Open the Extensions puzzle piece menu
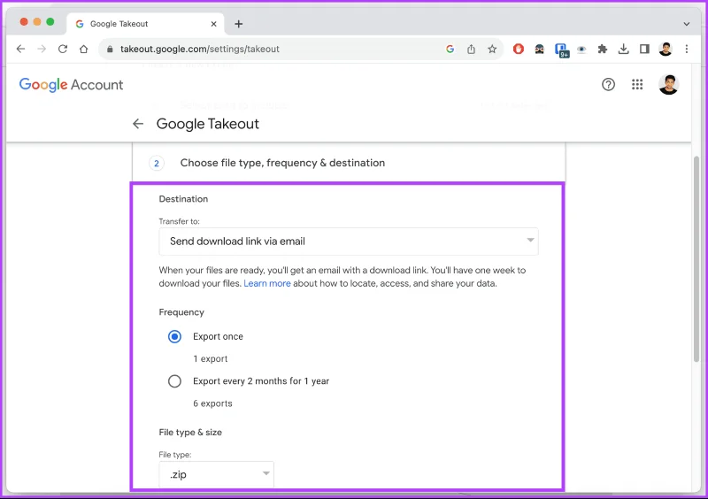The width and height of the screenshot is (708, 499). (x=603, y=49)
